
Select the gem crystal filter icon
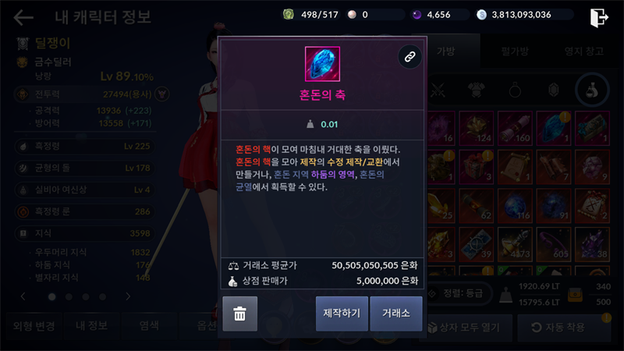553,90
